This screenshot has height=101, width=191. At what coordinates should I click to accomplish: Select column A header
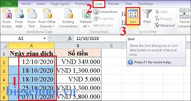(31, 46)
